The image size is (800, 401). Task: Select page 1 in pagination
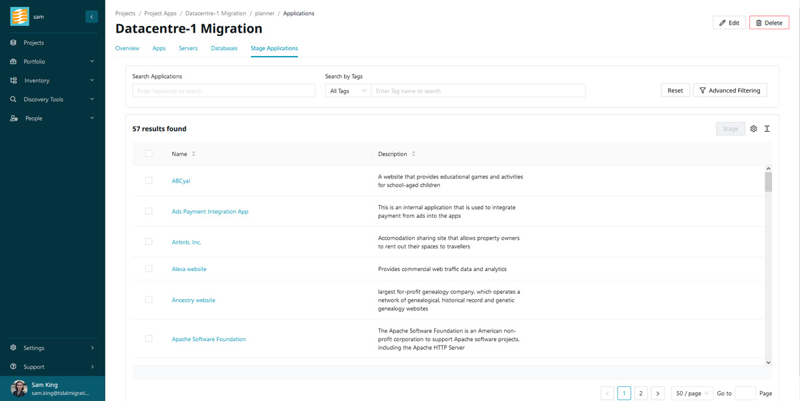point(624,394)
